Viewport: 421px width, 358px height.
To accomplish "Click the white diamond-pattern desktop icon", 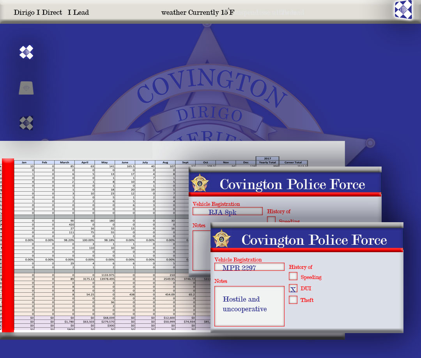I will coord(26,52).
